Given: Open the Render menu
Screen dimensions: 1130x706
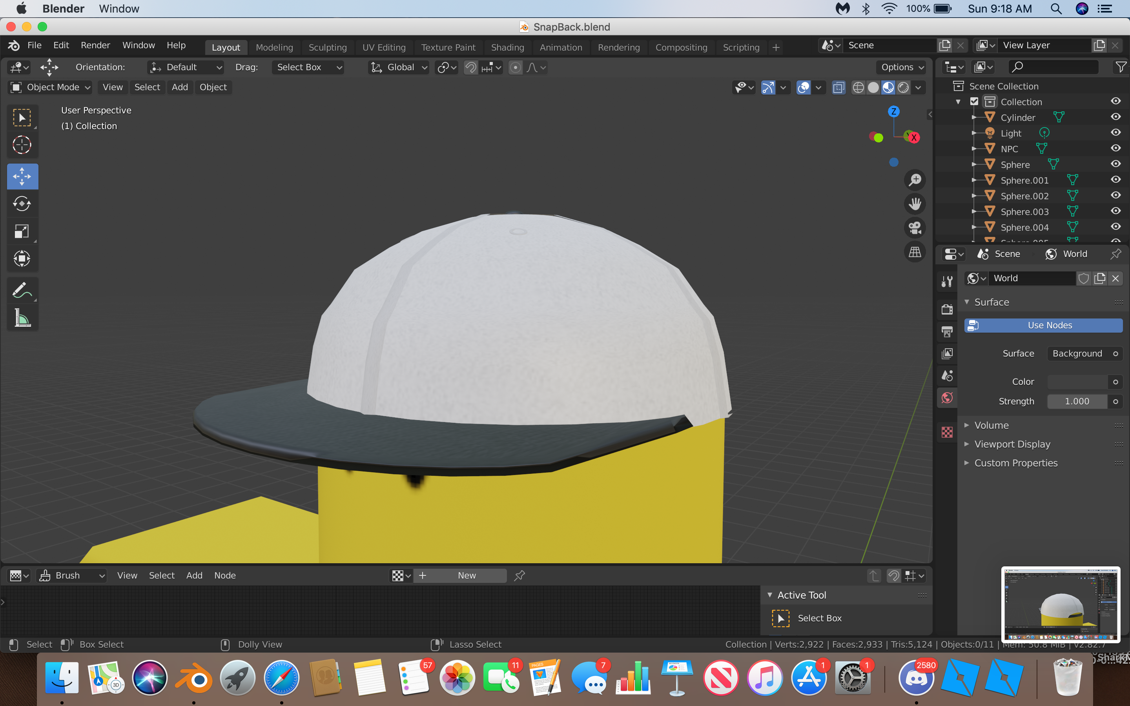Looking at the screenshot, I should [95, 45].
